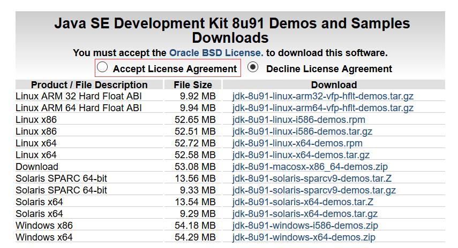Viewport: 458px width, 248px height.
Task: Select Decline License Agreement radio button
Action: 253,68
